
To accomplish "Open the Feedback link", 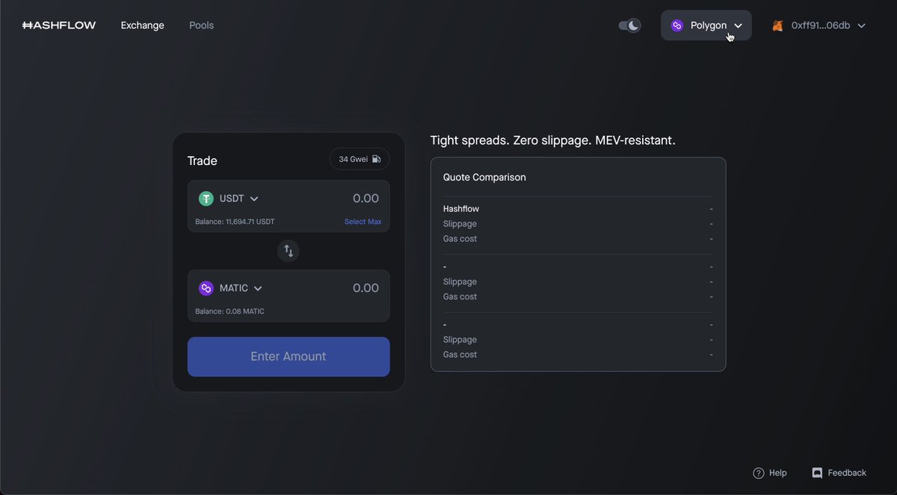I will 839,473.
